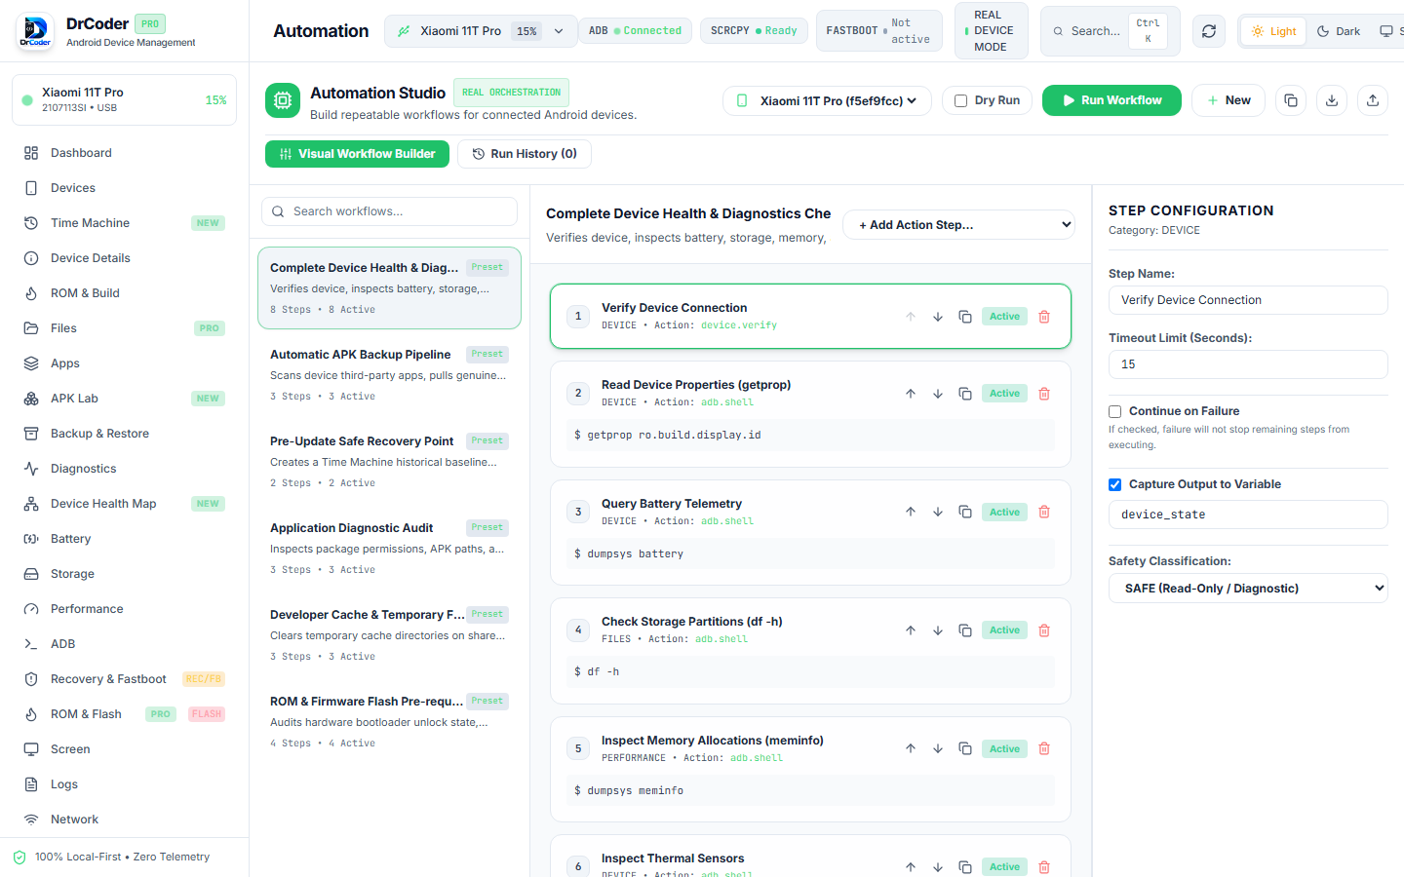Image resolution: width=1404 pixels, height=877 pixels.
Task: Switch to Visual Workflow Builder tab
Action: point(357,154)
